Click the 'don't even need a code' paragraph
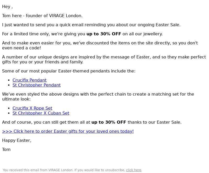The image size is (209, 173). click(100, 45)
